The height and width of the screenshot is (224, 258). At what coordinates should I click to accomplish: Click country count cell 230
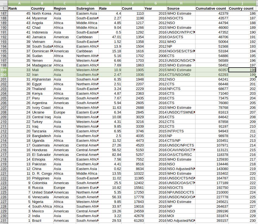(242, 221)
